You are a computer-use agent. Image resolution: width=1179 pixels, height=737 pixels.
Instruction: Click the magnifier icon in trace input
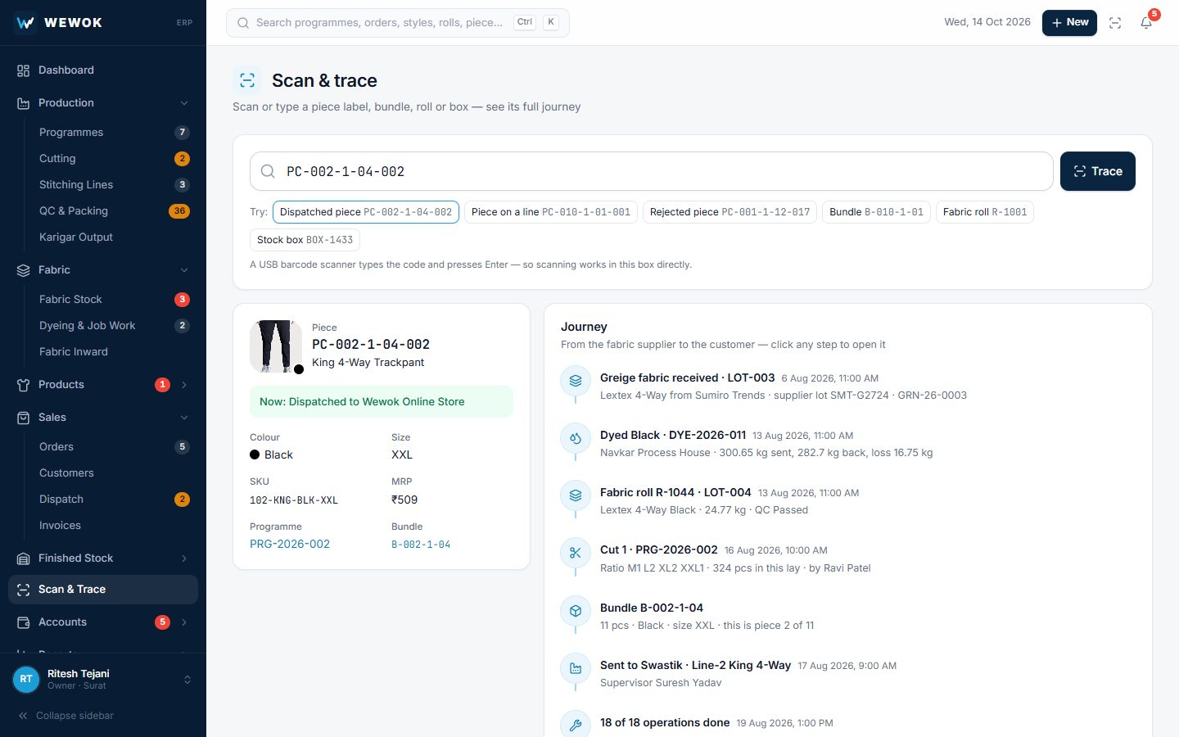(268, 171)
